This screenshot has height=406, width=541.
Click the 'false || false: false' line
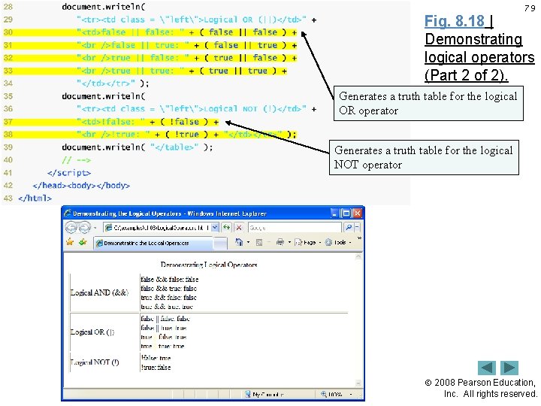[165, 319]
